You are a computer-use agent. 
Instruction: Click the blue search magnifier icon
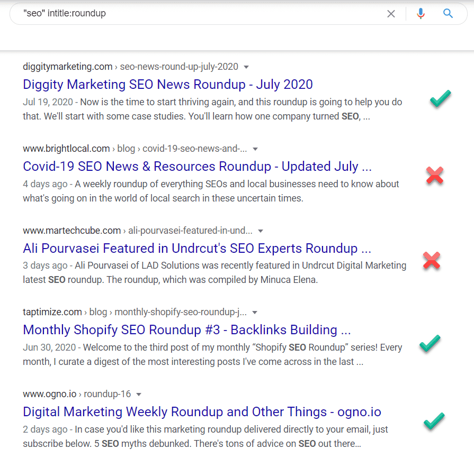(448, 14)
